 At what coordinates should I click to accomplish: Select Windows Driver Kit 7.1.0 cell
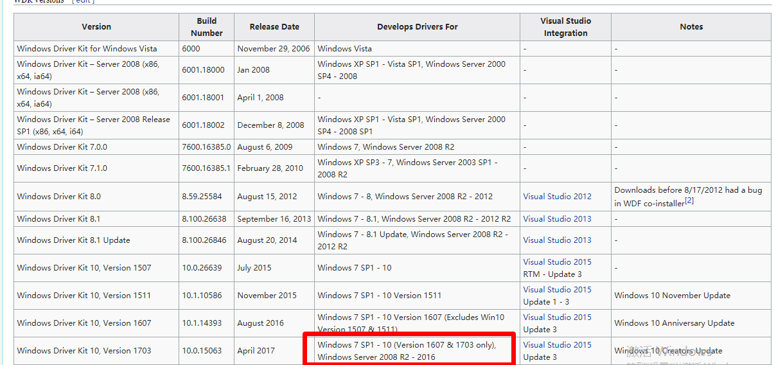[96, 168]
